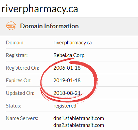138x130 pixels.
Task: Click the Expires On: label
Action: pos(19,81)
